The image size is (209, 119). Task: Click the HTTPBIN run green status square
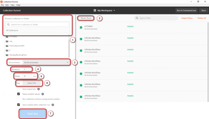click(x=81, y=28)
